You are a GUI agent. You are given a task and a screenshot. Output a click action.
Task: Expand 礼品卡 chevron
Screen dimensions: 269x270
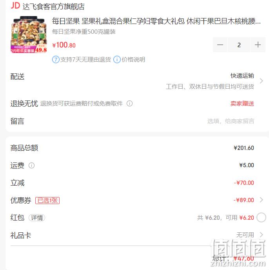(262, 235)
